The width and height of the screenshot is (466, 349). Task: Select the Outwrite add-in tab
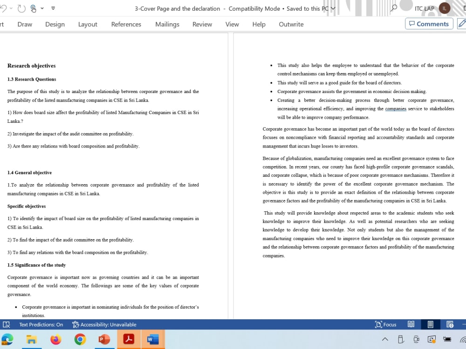coord(291,24)
